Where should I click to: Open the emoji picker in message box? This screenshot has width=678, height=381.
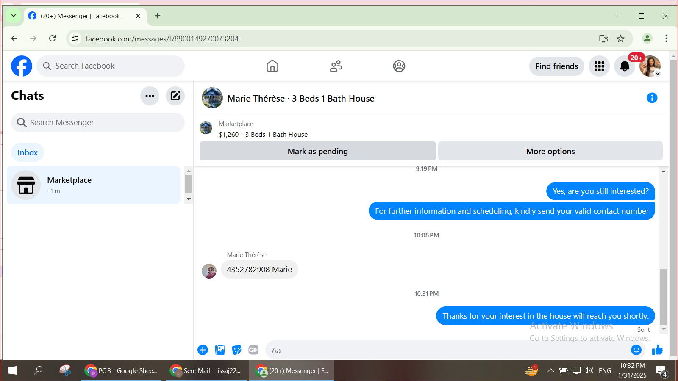click(x=636, y=350)
